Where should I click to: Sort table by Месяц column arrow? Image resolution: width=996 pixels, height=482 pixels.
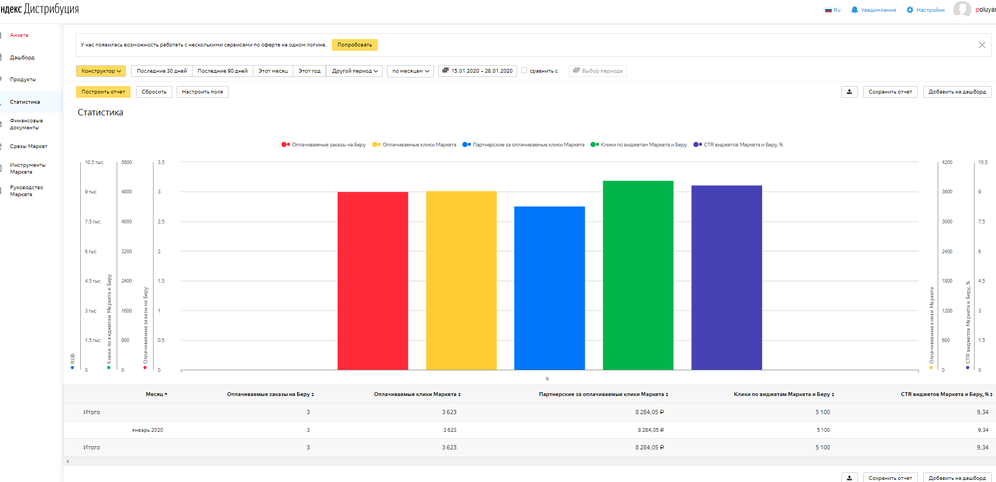click(166, 394)
